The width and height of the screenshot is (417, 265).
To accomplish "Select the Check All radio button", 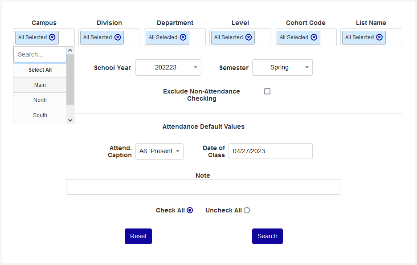I will click(190, 210).
